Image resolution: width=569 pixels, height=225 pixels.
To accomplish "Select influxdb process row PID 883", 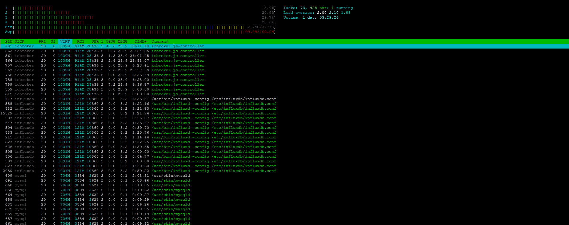I will pyautogui.click(x=284, y=132).
